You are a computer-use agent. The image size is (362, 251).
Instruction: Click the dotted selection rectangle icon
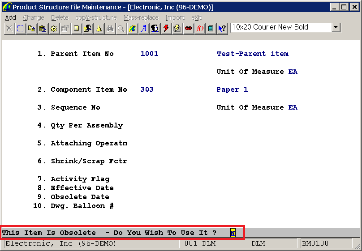[20, 28]
